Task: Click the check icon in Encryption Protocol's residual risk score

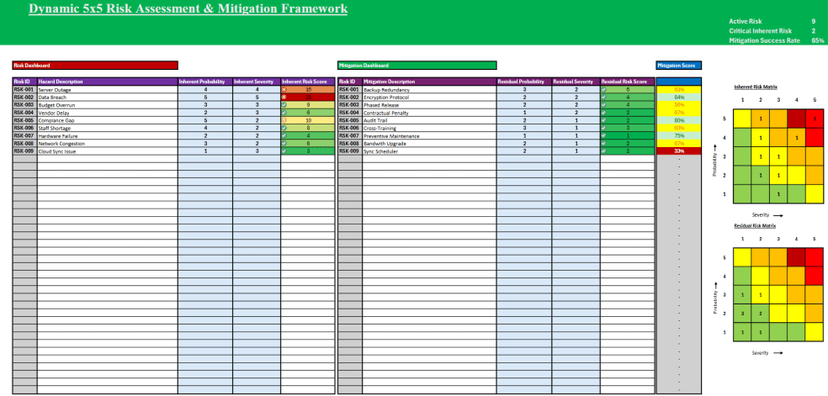Action: pyautogui.click(x=604, y=98)
